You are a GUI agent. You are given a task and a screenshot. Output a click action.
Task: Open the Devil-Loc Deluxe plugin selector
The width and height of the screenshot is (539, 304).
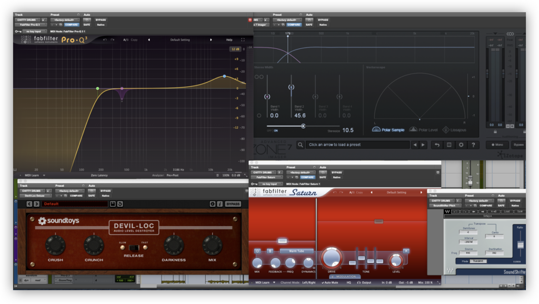(x=35, y=196)
